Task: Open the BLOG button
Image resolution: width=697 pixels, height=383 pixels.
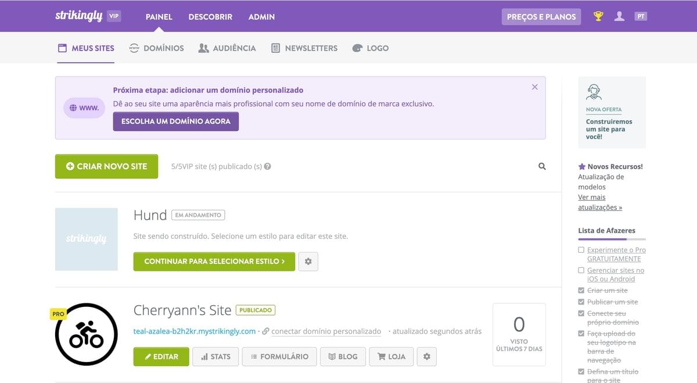Action: point(343,356)
